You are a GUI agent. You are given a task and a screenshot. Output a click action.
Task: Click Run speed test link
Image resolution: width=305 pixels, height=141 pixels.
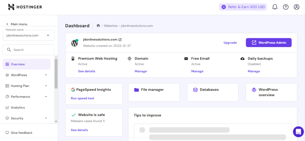coord(83,98)
